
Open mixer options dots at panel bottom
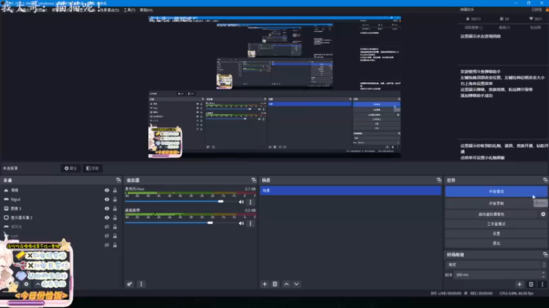click(141, 284)
